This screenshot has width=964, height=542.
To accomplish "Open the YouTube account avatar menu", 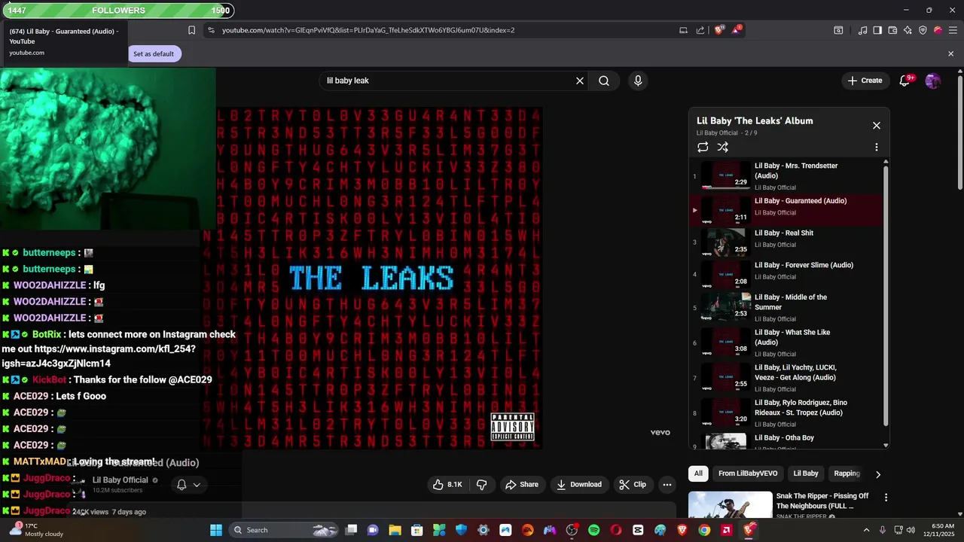I will [932, 81].
